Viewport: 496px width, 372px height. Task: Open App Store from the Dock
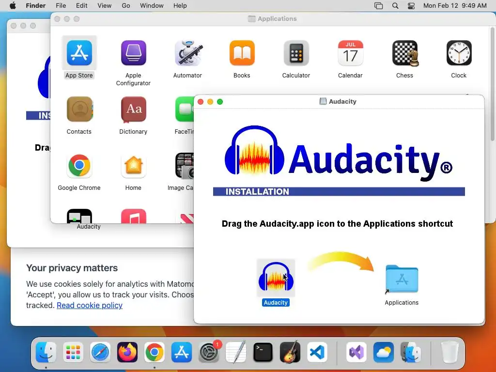(x=182, y=352)
